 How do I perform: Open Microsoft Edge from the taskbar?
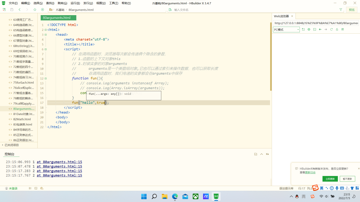[x=175, y=196]
